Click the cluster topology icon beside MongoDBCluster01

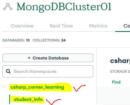coord(8,7)
